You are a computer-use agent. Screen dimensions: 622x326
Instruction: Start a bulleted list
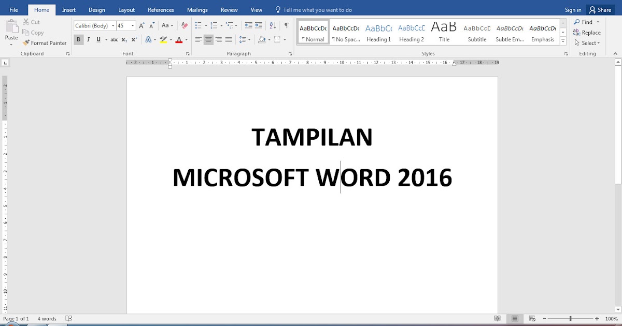pos(198,25)
